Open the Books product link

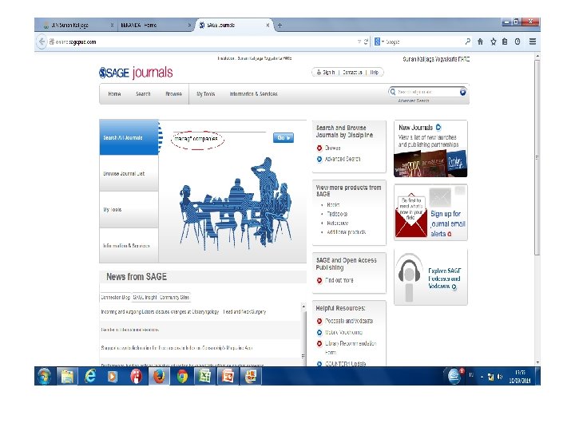[333, 205]
